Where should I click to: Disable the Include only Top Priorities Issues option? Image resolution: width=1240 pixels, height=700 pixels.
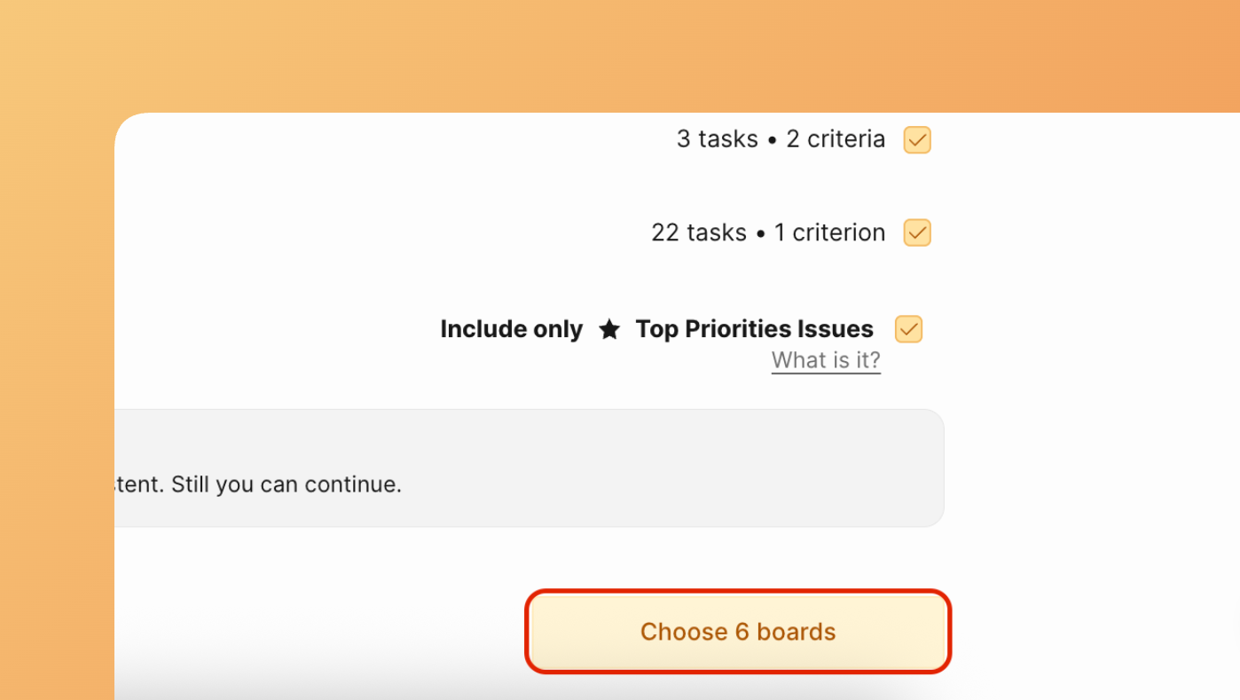pyautogui.click(x=907, y=329)
